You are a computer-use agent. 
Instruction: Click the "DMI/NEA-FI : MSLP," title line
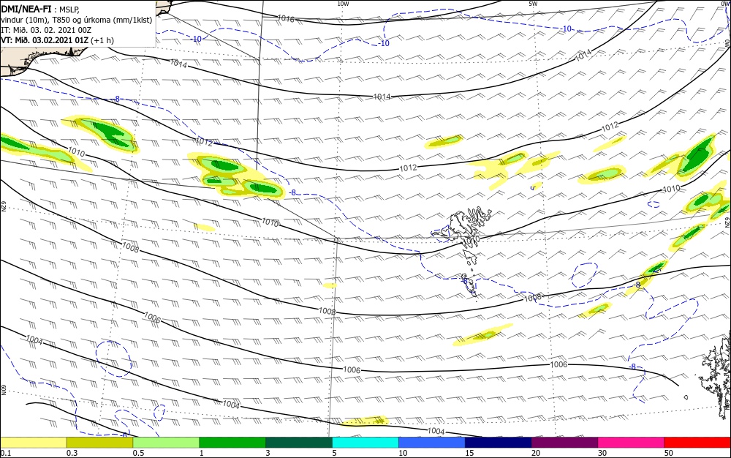pos(40,10)
